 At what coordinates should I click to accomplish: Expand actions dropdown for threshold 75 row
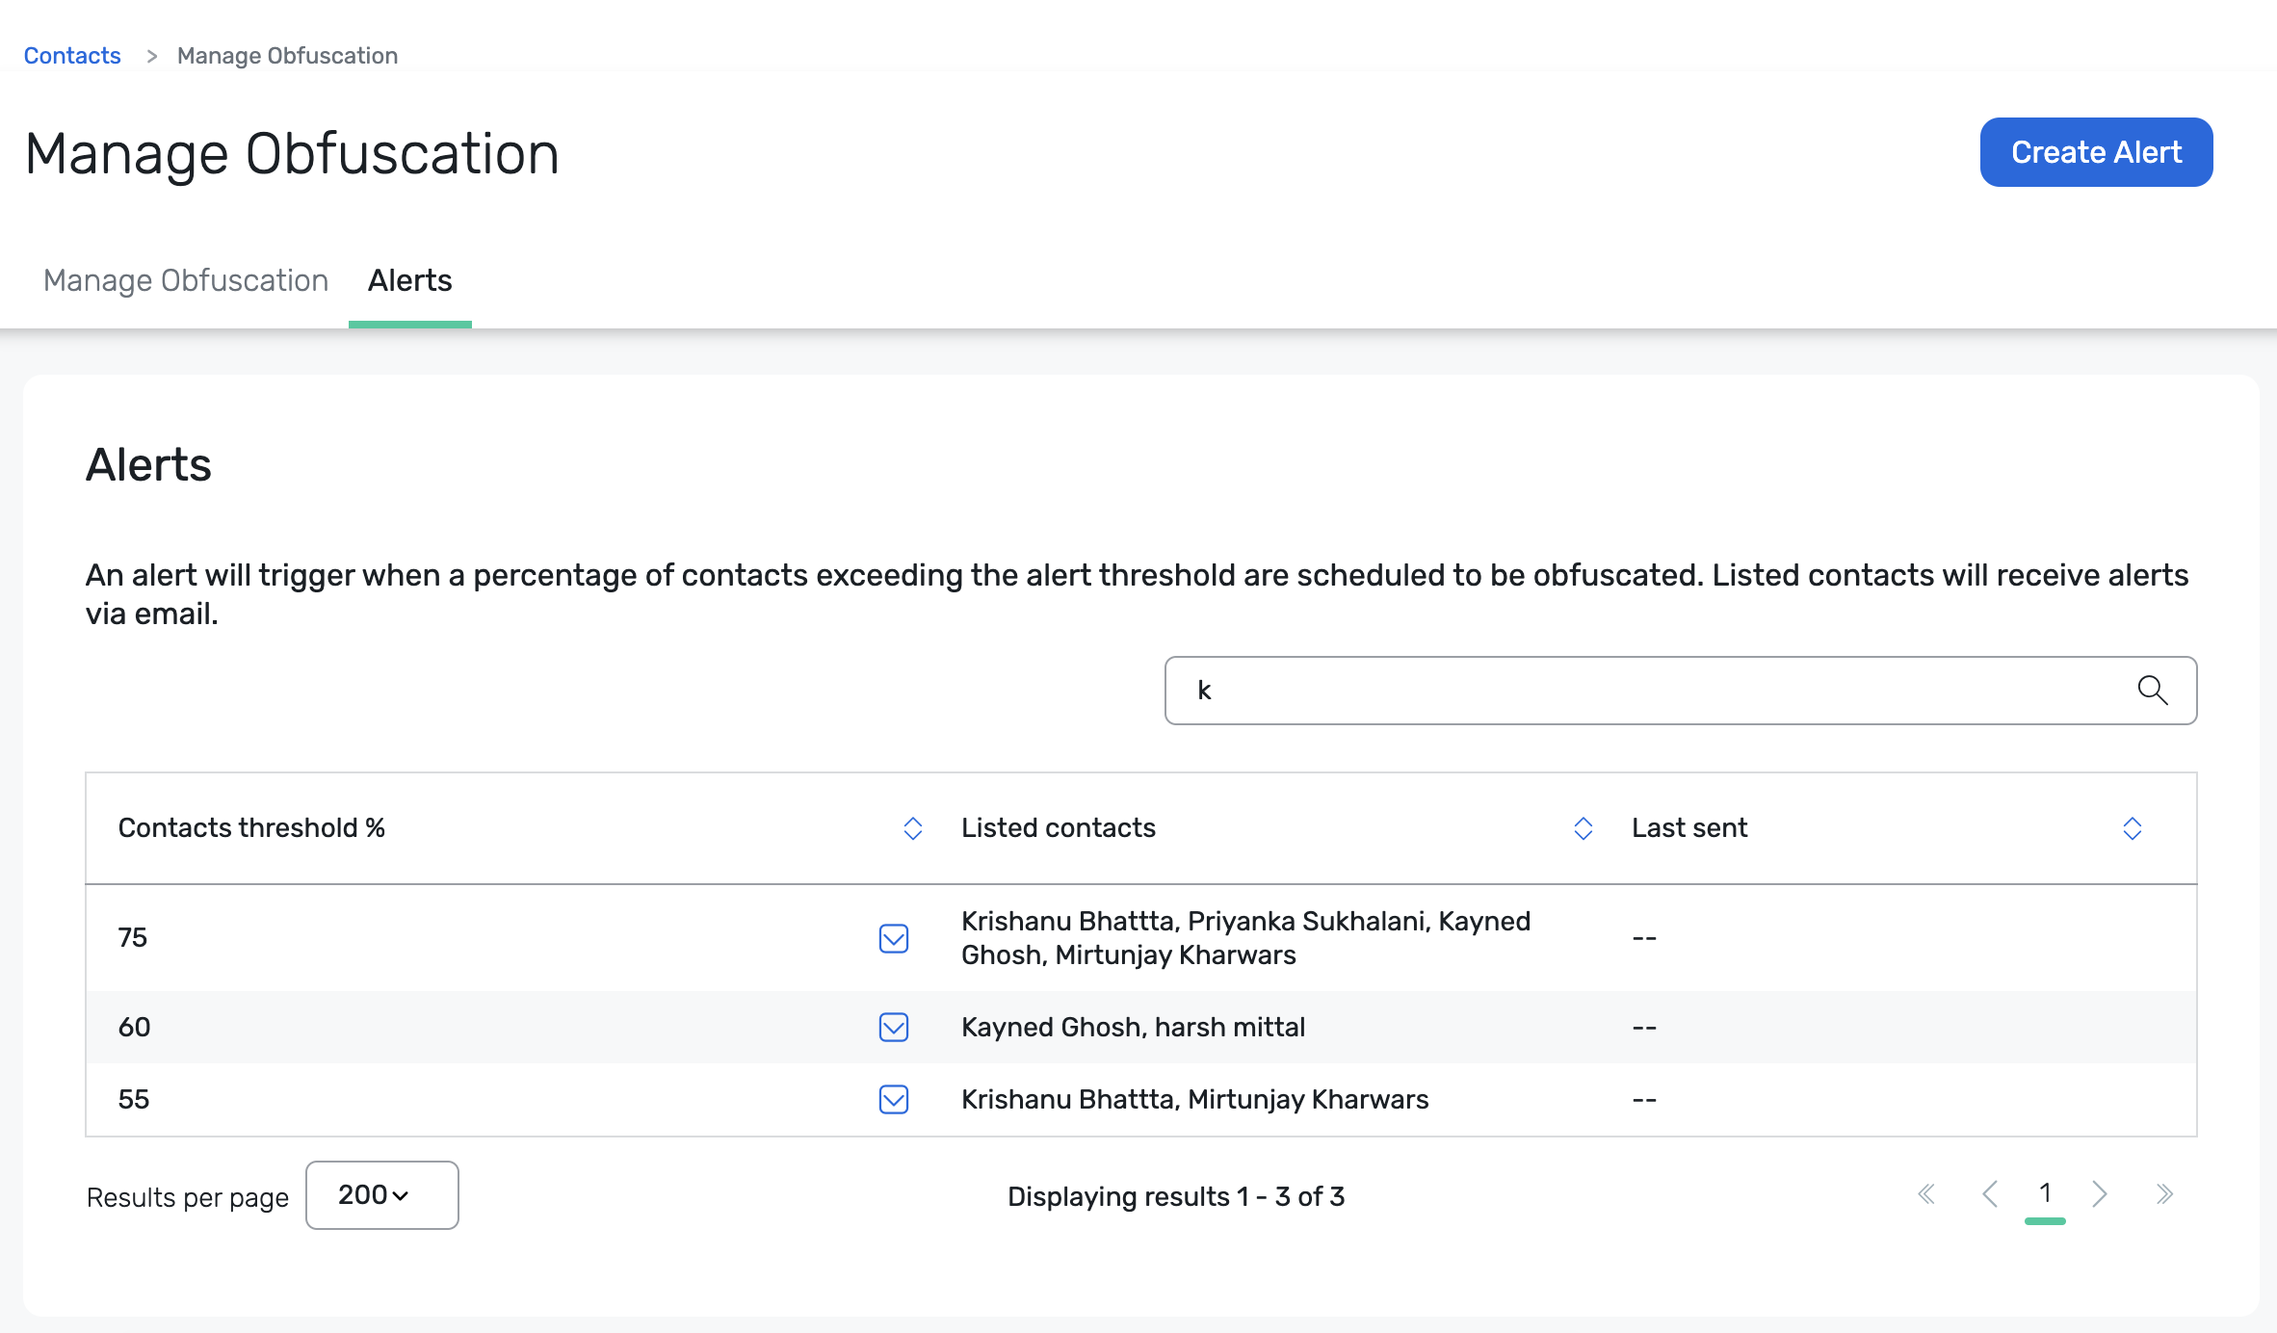pos(894,938)
